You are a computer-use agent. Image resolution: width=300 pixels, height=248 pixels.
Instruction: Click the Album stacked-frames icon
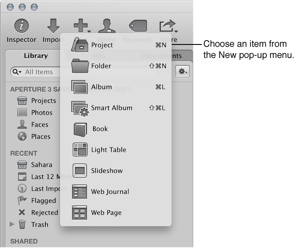point(80,87)
